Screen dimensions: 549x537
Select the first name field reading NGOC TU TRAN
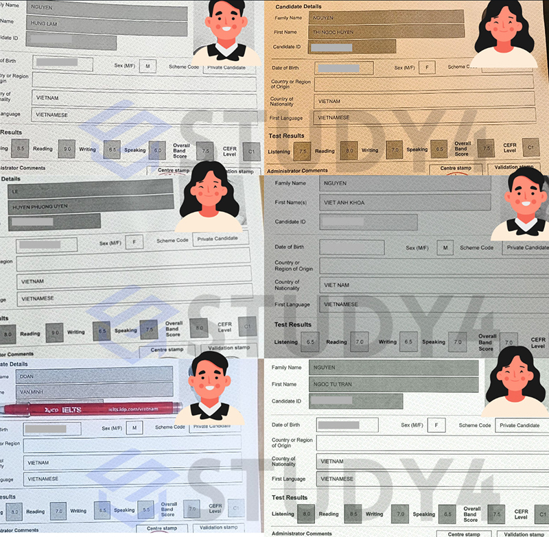coord(393,384)
